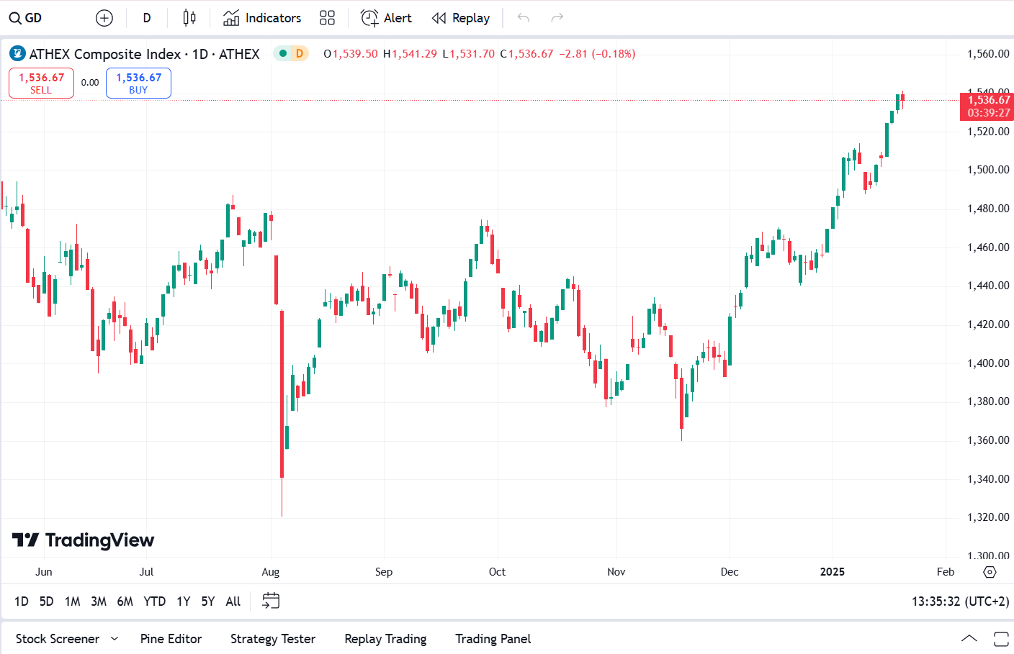
Task: Toggle the market status D badge
Action: [x=291, y=53]
